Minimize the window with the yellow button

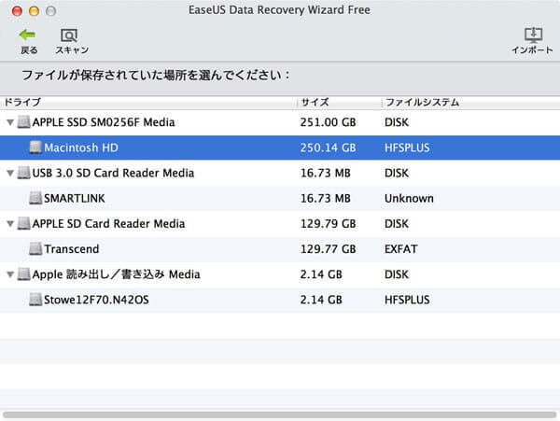34,11
